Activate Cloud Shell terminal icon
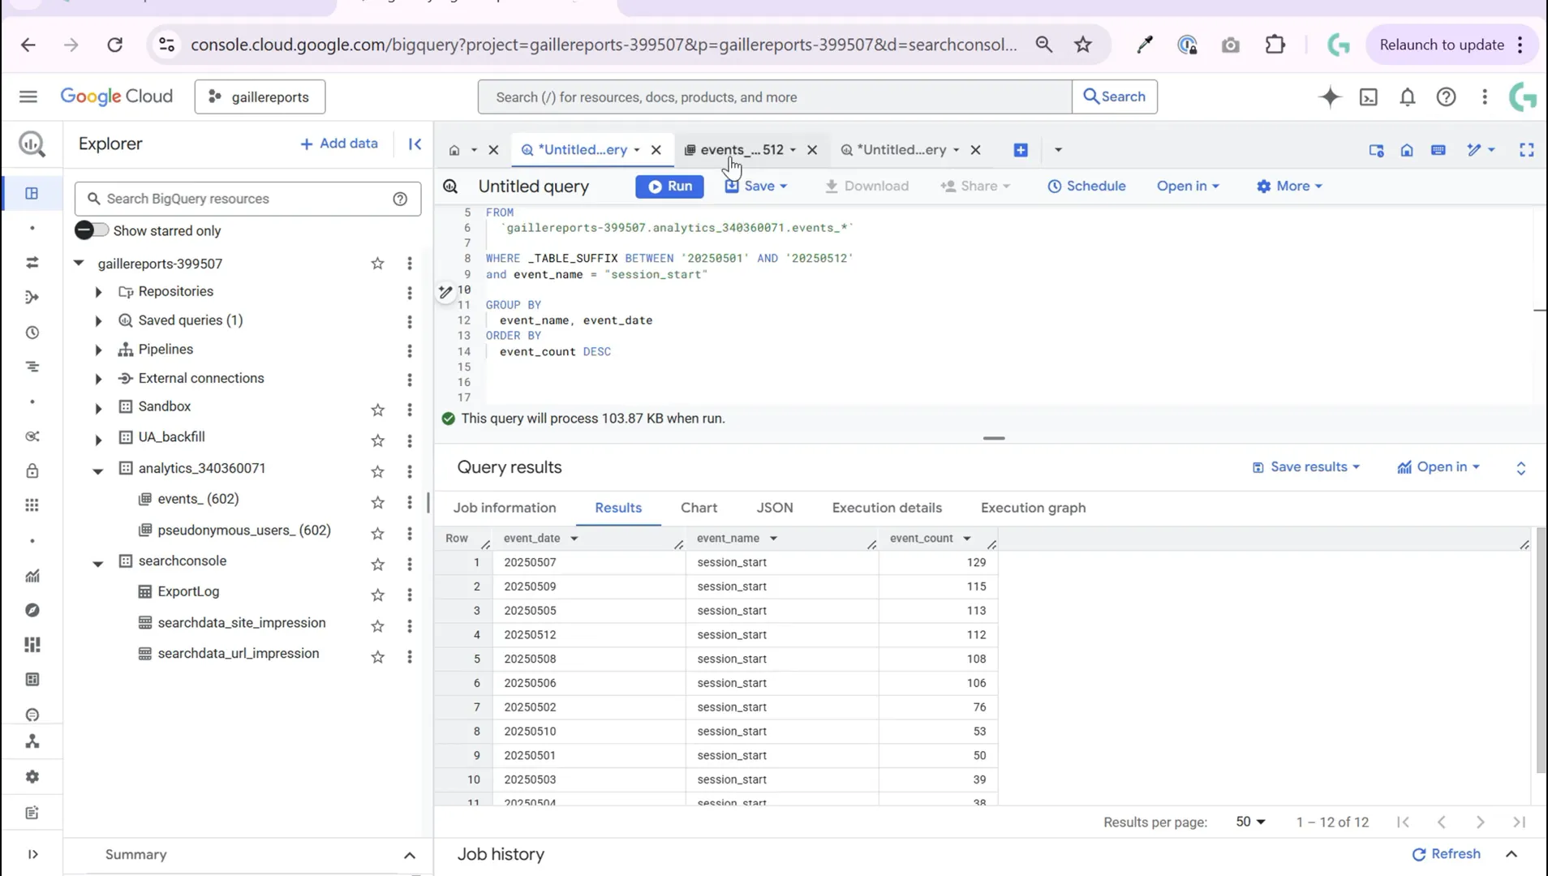The image size is (1548, 876). point(1369,97)
